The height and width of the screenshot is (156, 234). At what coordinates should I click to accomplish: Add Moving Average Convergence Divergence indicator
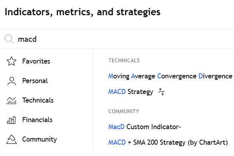[170, 76]
